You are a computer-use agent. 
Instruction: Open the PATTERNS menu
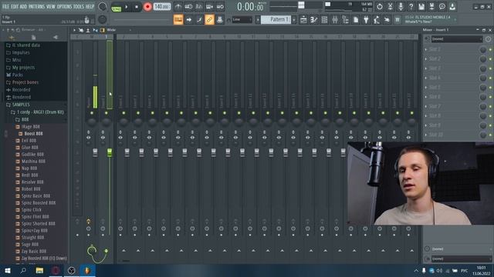(36, 7)
